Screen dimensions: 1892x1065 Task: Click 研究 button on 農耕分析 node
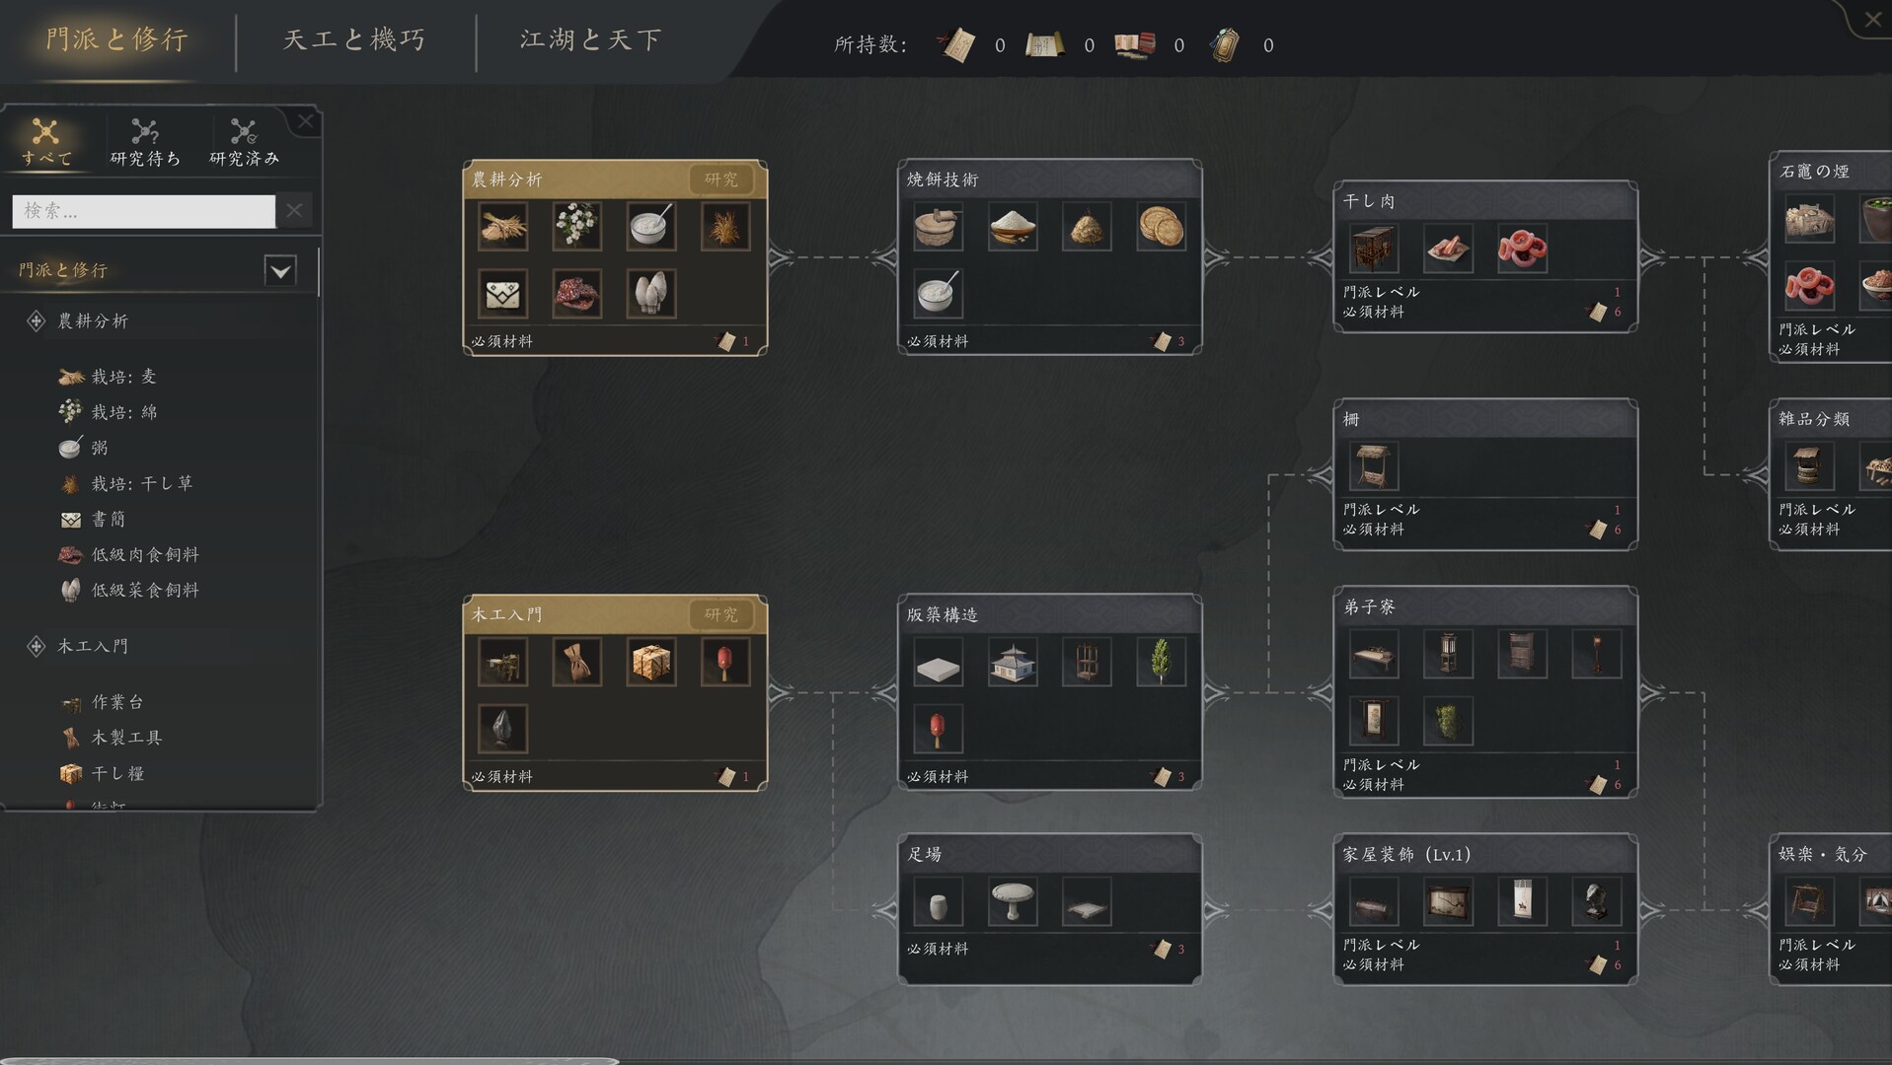721,179
